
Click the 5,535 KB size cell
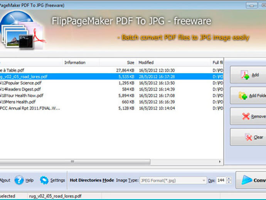pyautogui.click(x=126, y=76)
